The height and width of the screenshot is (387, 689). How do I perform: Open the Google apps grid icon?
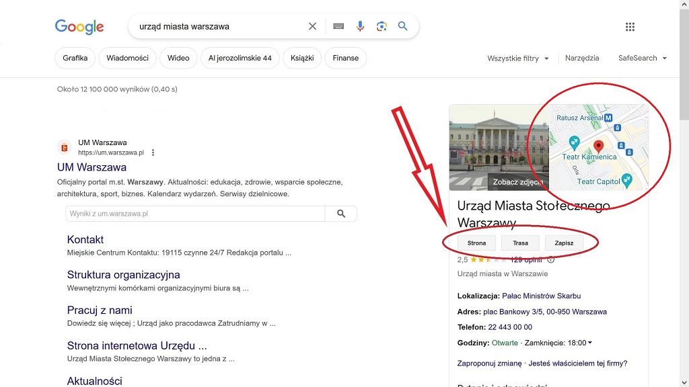630,27
